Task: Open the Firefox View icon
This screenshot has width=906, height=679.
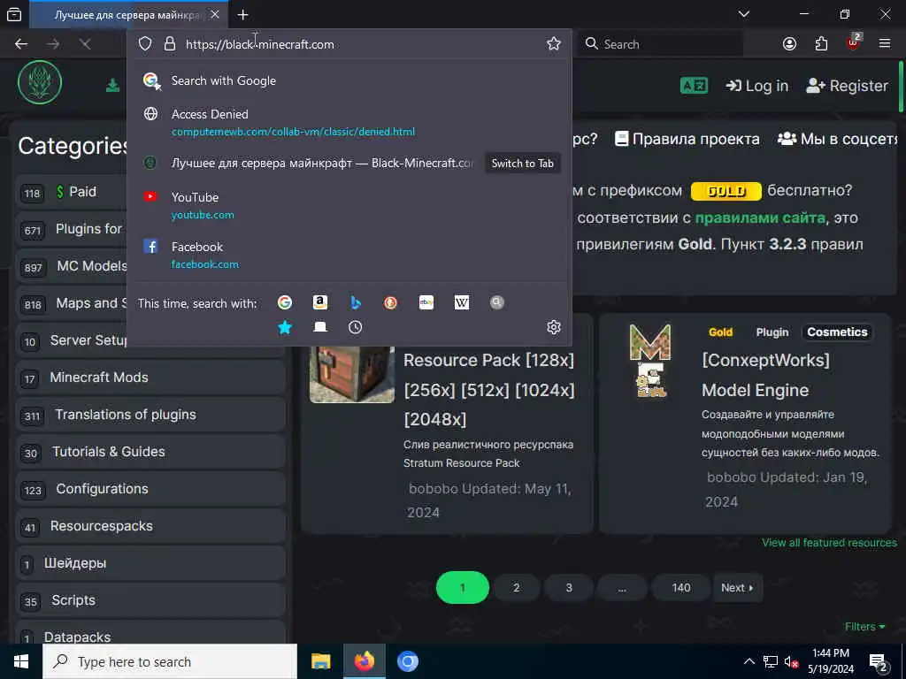Action: point(14,14)
